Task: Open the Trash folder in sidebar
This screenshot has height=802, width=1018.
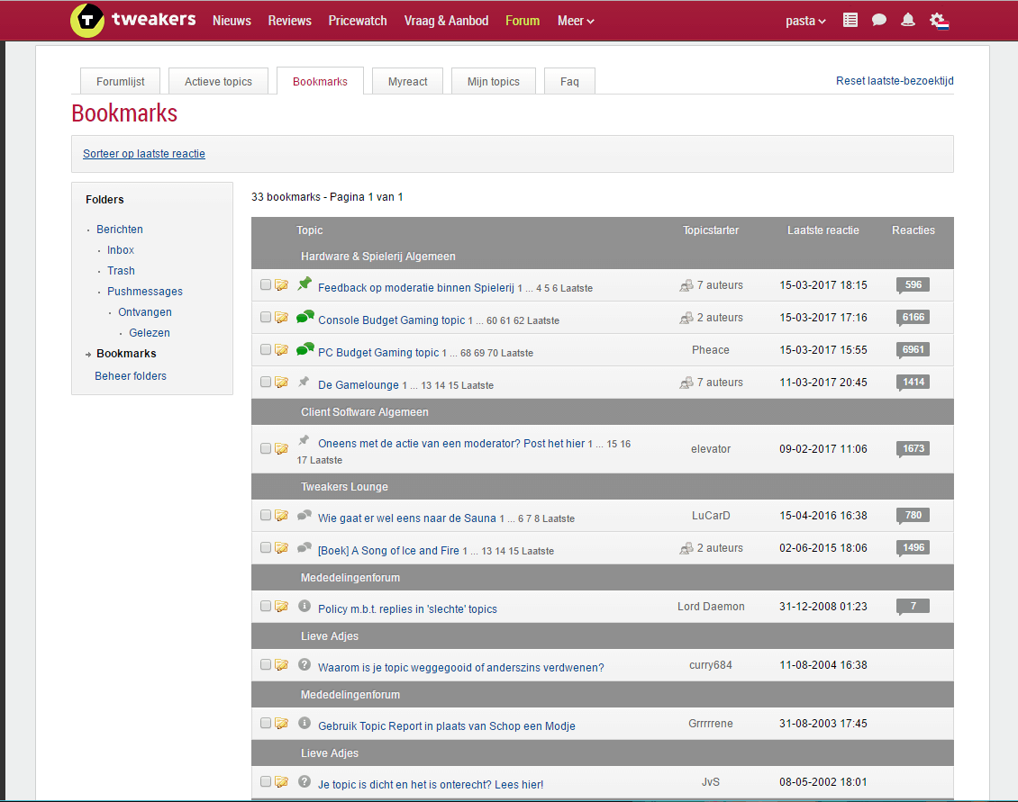Action: pos(122,271)
